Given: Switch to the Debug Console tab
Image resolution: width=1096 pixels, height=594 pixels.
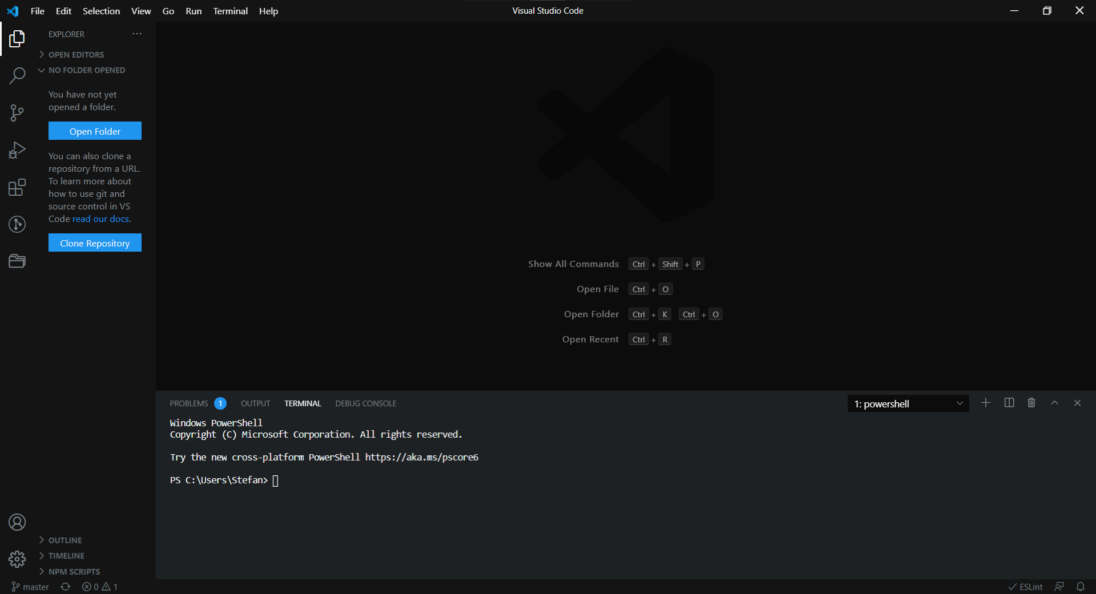Looking at the screenshot, I should (x=366, y=403).
